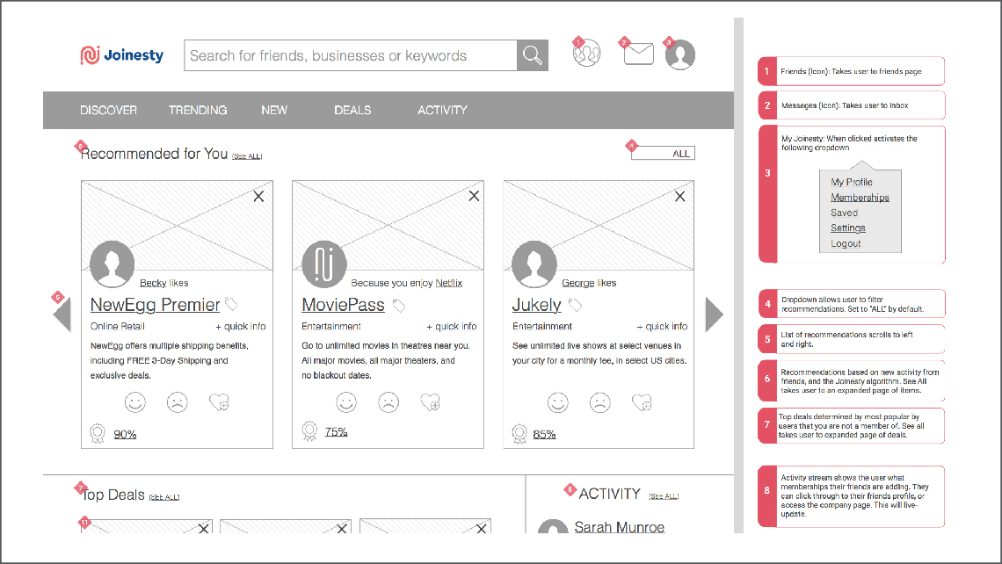The height and width of the screenshot is (564, 1002).
Task: Click See All beside Top Deals
Action: coord(164,497)
